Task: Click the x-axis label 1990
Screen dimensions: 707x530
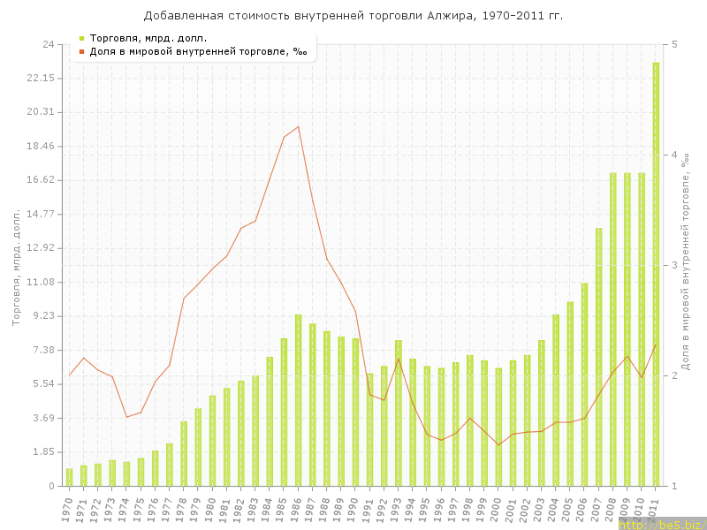Action: tap(354, 508)
